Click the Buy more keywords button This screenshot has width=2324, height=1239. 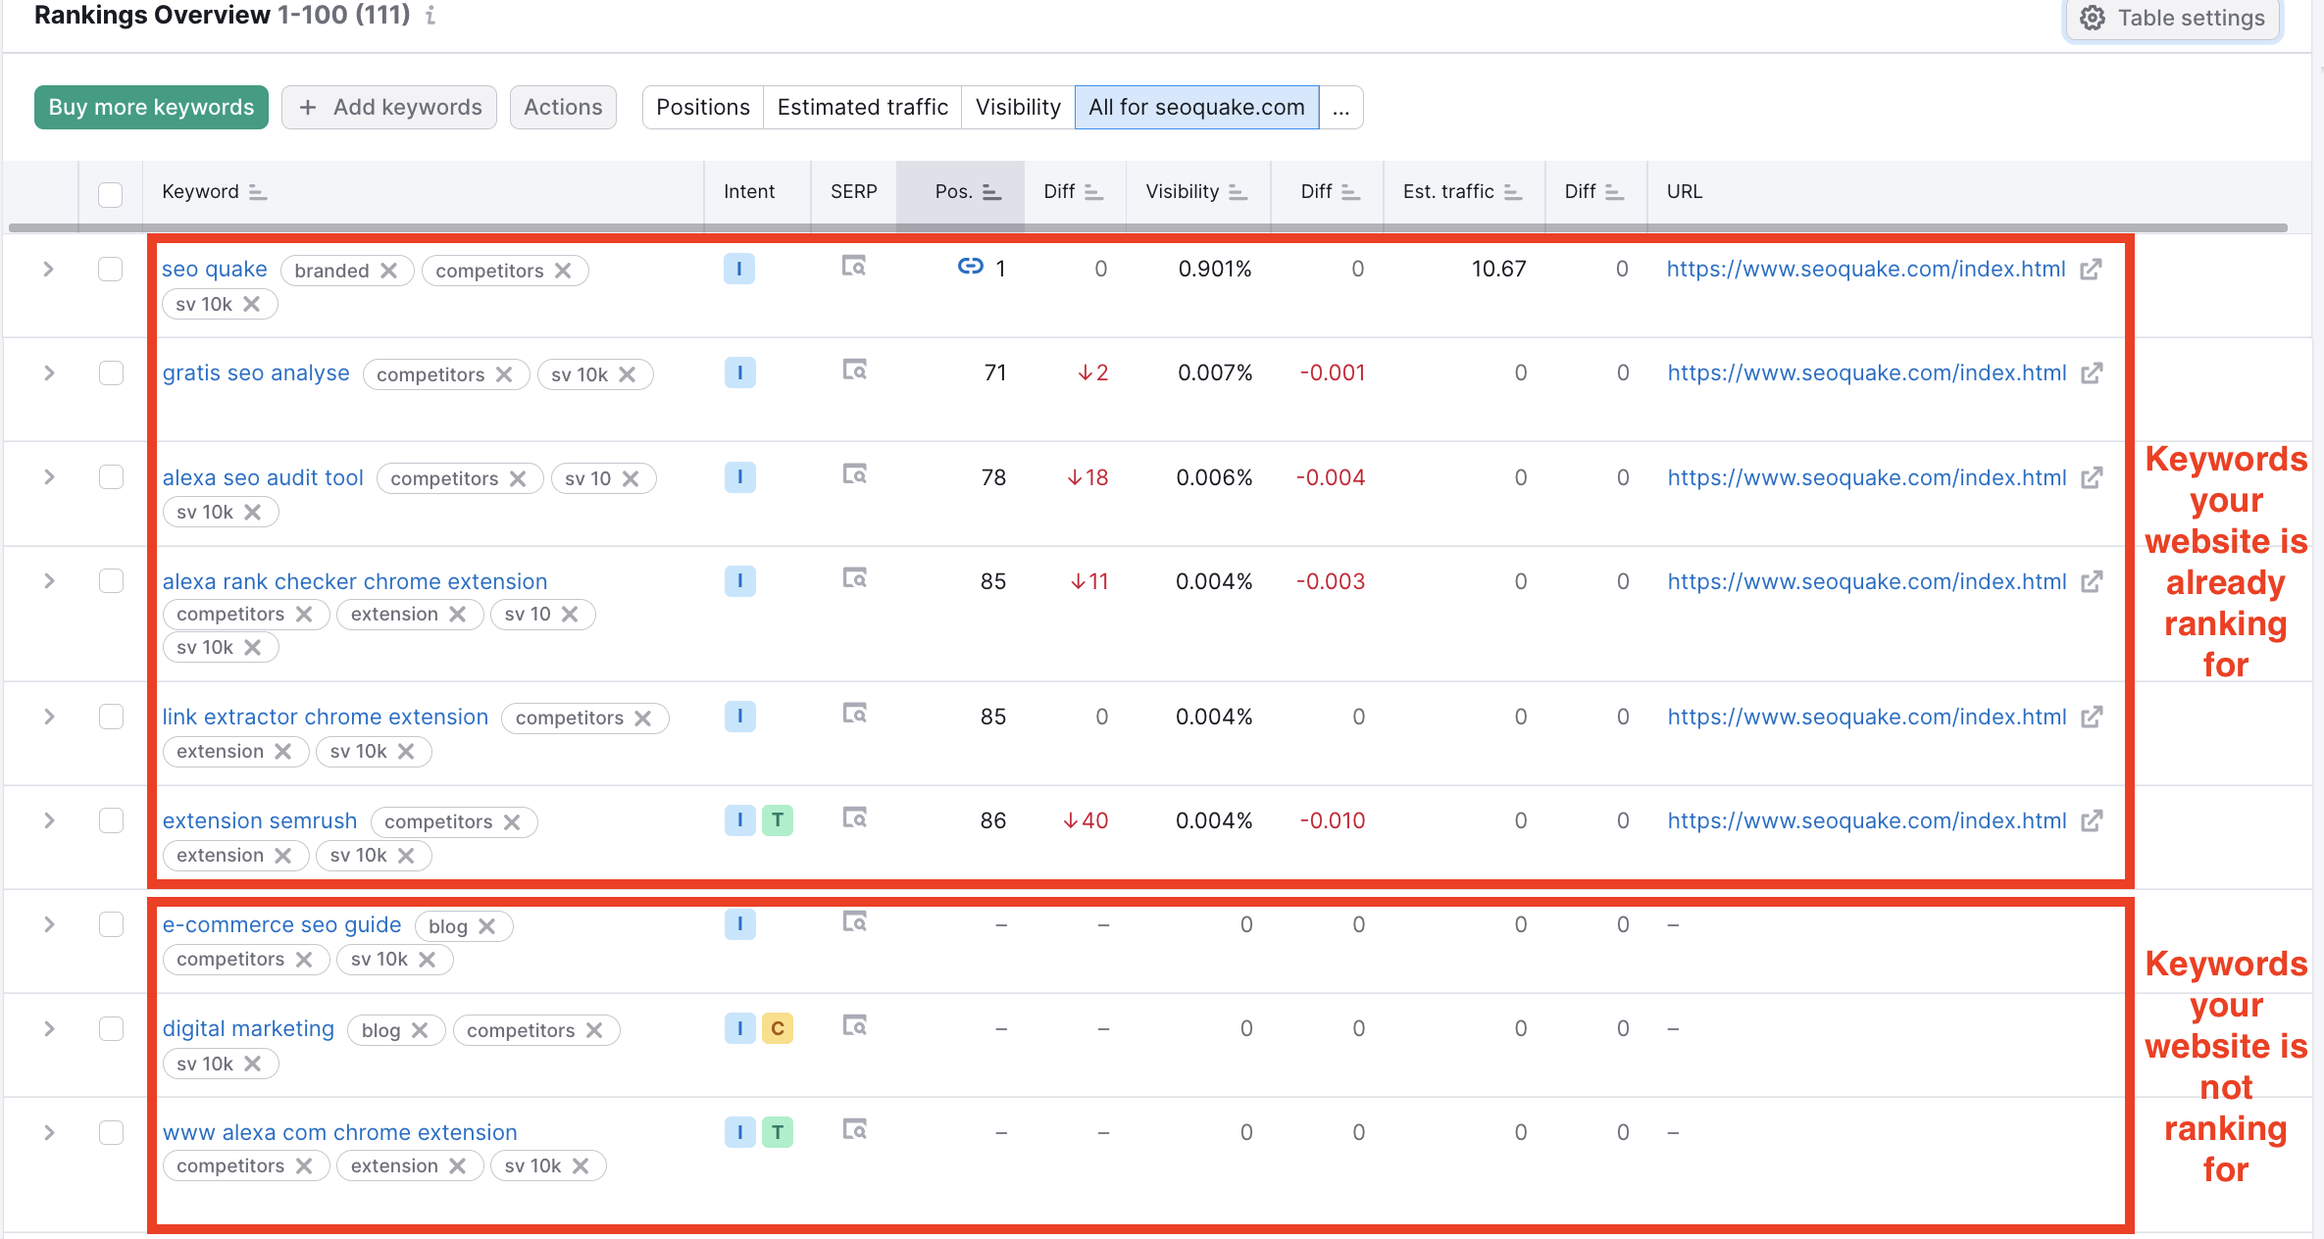pyautogui.click(x=150, y=107)
